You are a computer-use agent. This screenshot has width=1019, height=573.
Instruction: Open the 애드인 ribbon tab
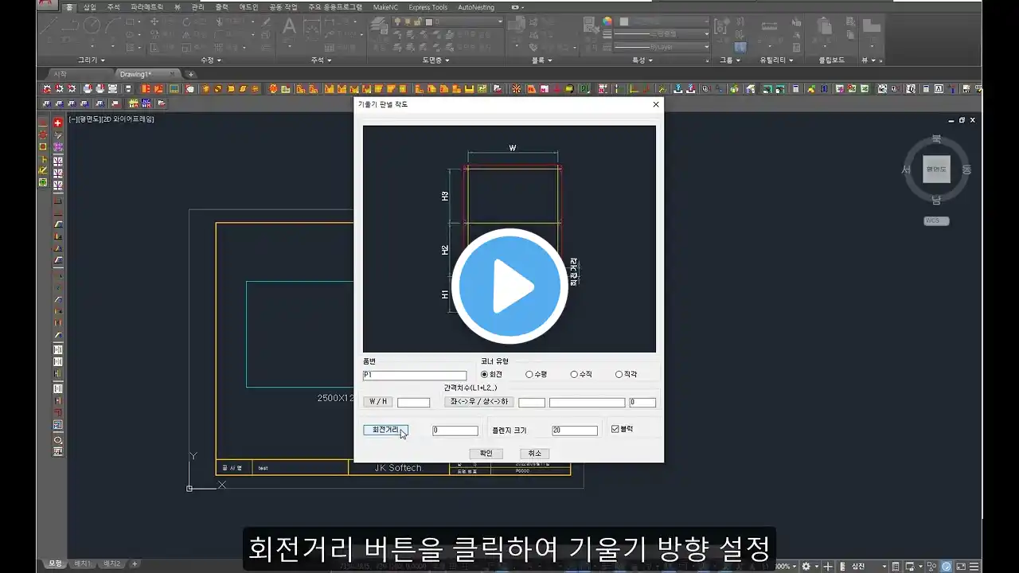248,7
